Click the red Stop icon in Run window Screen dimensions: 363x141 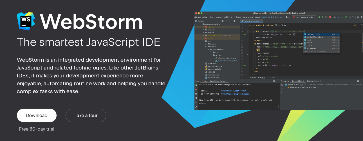click(196, 89)
